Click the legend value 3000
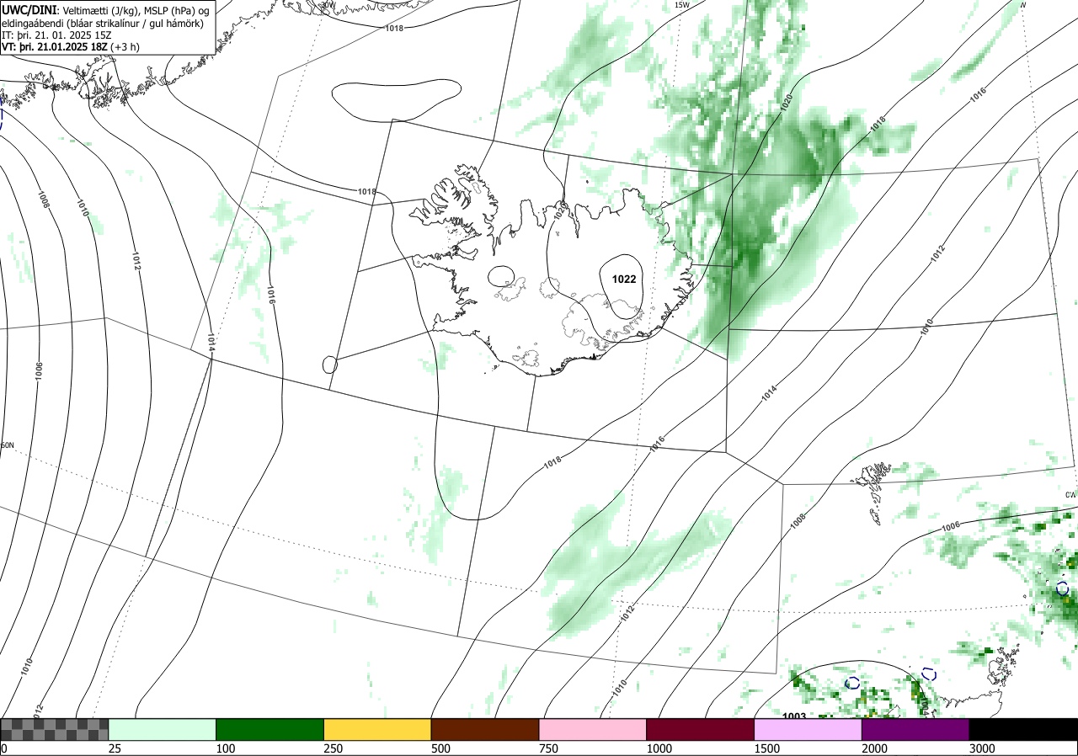 tap(982, 748)
